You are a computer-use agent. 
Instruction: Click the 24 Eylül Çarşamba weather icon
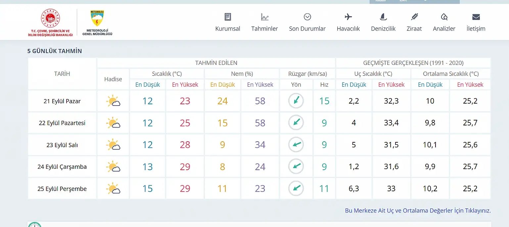(x=113, y=166)
